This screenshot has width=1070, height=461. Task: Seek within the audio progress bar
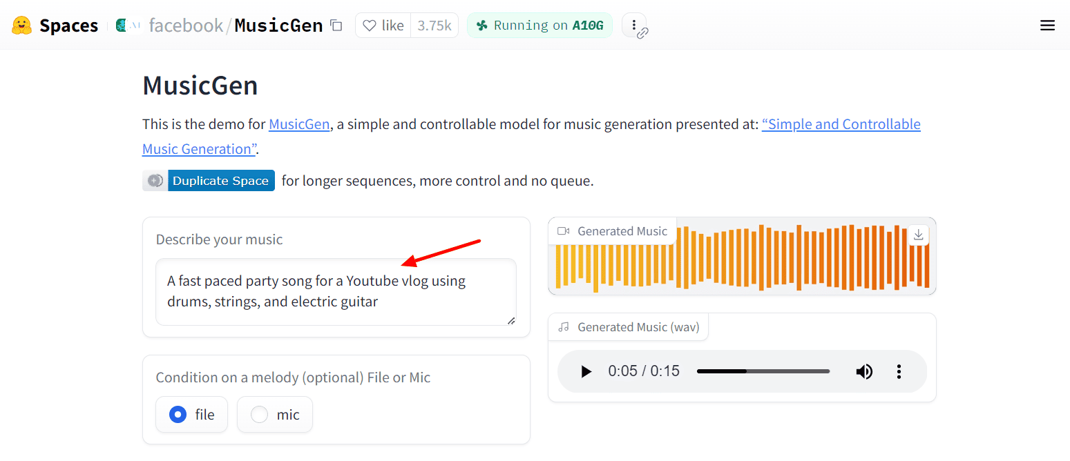[763, 371]
